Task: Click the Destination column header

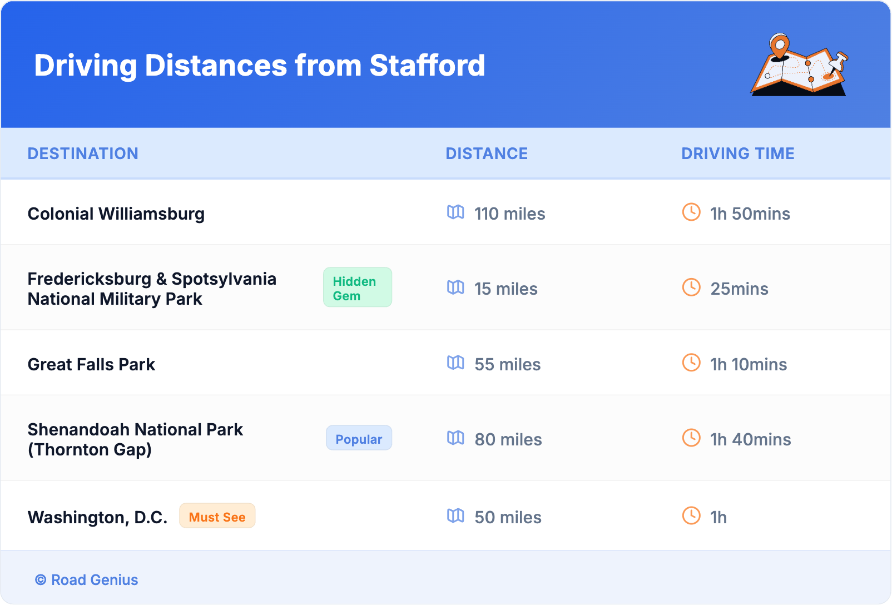Action: [83, 153]
